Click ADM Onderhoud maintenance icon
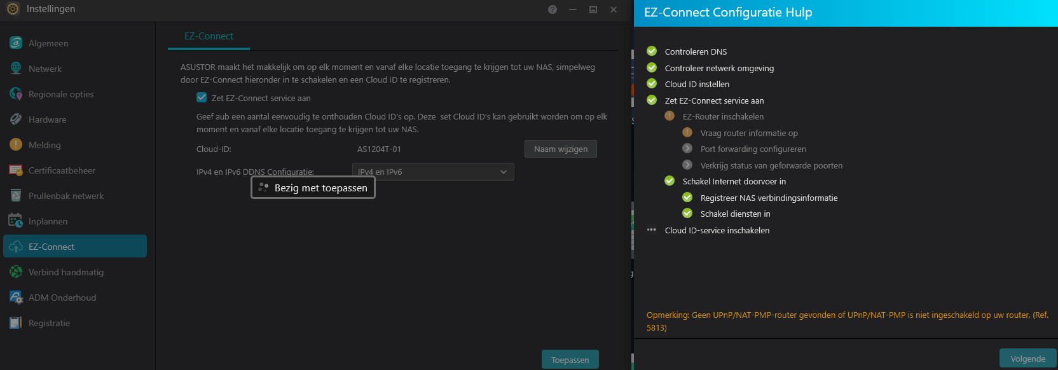Screen dimensions: 1058x370 (x=16, y=297)
